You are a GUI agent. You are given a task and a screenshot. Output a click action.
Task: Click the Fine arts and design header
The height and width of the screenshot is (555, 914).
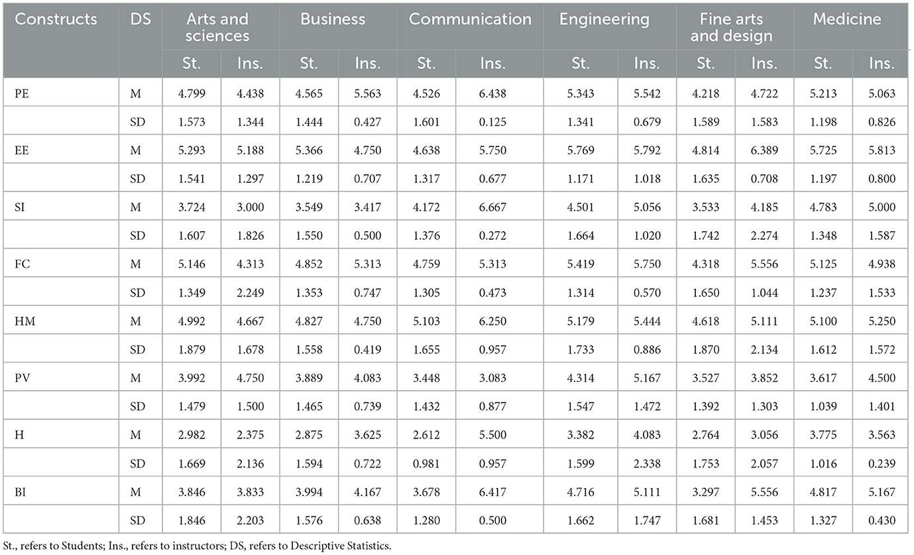tap(732, 27)
